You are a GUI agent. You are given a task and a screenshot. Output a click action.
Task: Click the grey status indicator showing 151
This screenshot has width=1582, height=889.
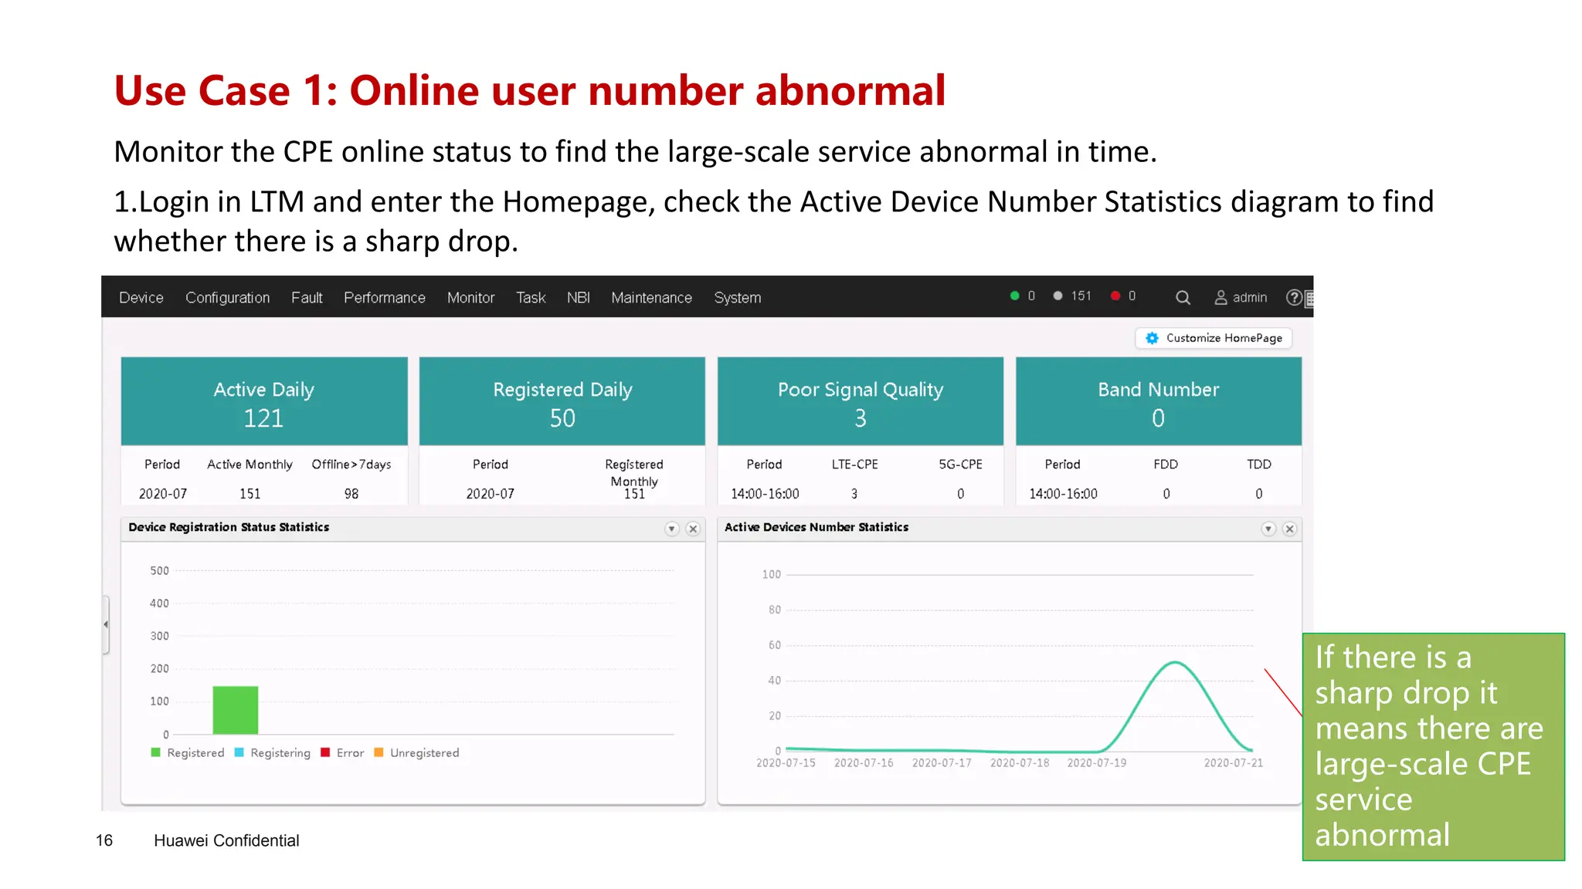1073,296
